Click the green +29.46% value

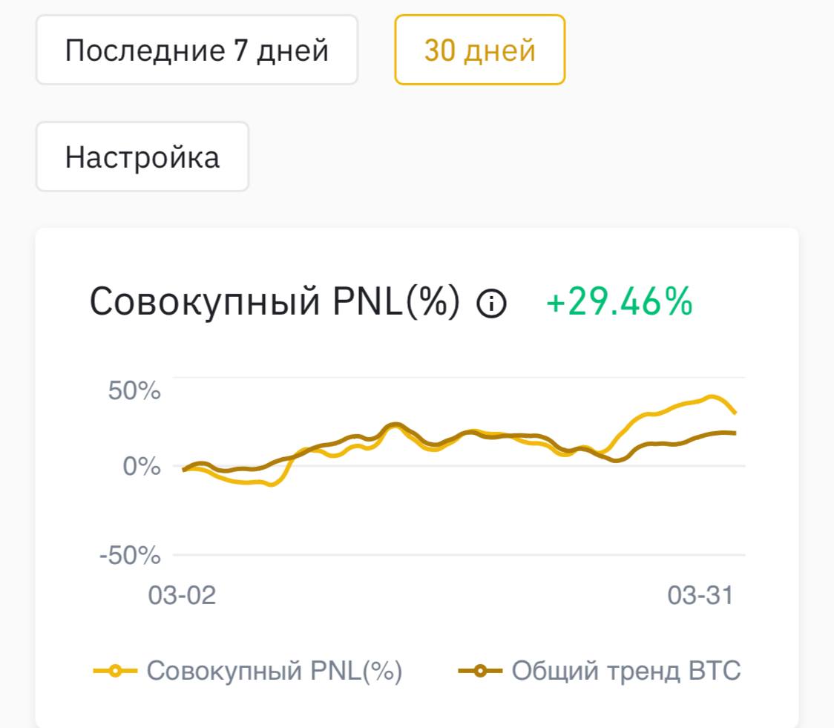(x=619, y=302)
